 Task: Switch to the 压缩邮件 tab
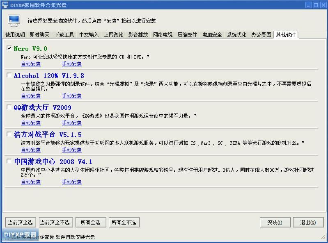[188, 35]
